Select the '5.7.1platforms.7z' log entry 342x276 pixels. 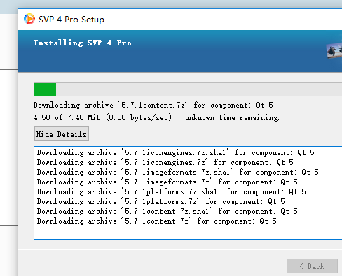click(x=161, y=201)
